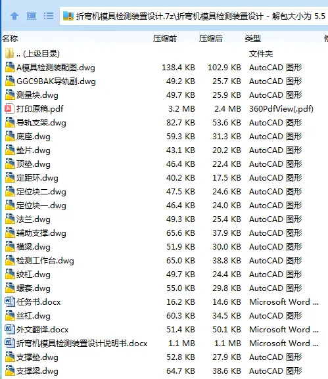The height and width of the screenshot is (379, 328).
Task: Select the file 绞杠.dwg
Action: pos(34,274)
